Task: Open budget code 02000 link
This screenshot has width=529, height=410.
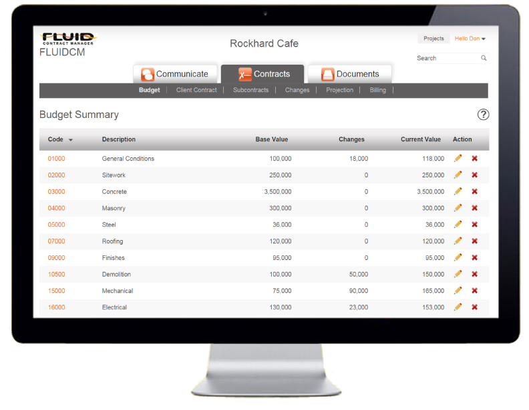Action: coord(56,175)
